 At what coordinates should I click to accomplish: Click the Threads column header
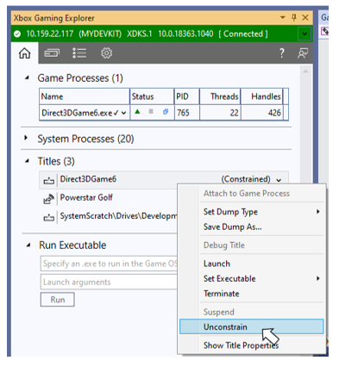pyautogui.click(x=220, y=96)
